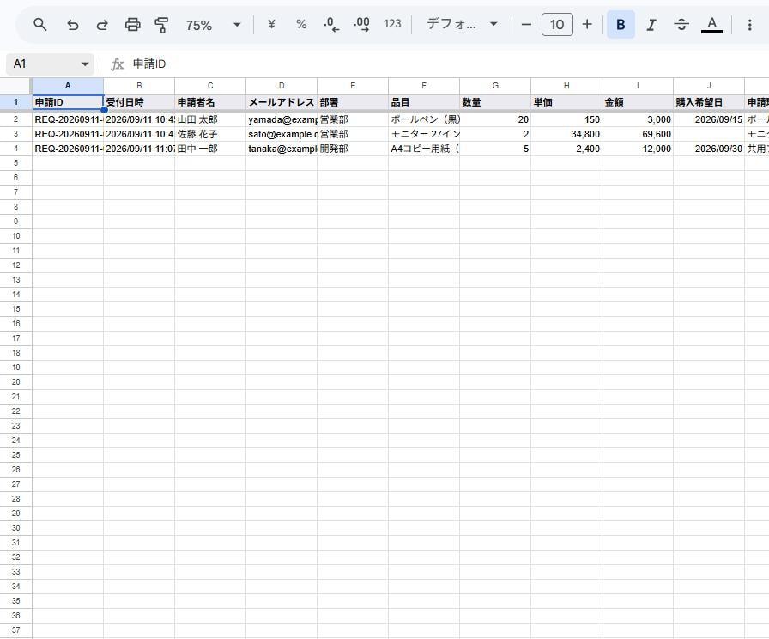This screenshot has width=769, height=639.
Task: Open the font family dropdown
Action: [462, 24]
